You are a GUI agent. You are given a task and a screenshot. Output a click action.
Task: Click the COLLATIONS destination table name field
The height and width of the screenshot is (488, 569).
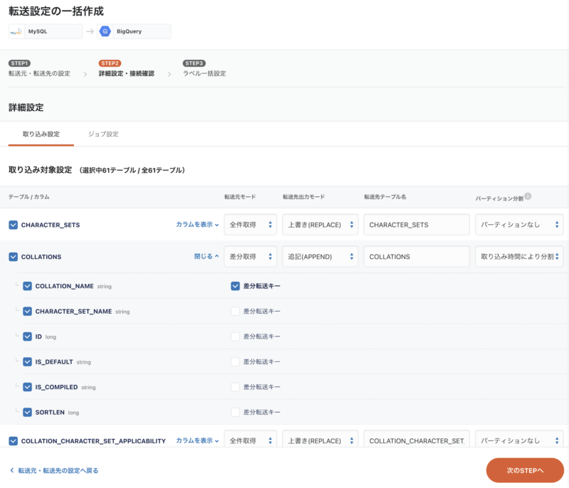tap(417, 257)
